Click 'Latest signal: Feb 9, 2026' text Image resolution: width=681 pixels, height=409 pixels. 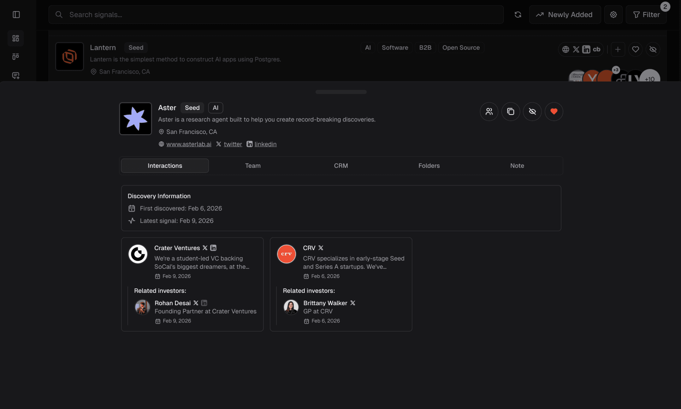coord(176,221)
